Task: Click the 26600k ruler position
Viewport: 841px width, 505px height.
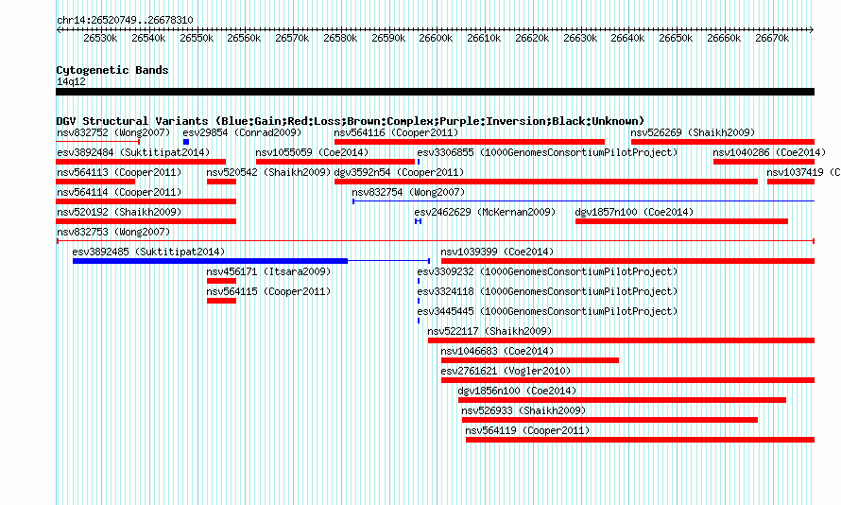Action: [x=436, y=38]
